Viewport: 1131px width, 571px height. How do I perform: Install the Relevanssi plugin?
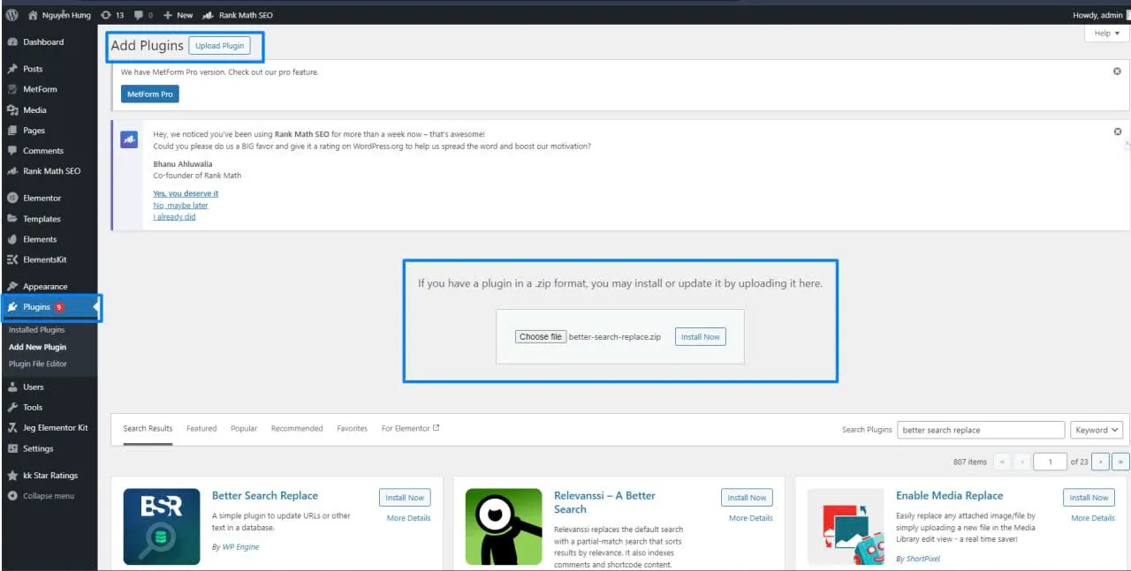click(x=747, y=498)
